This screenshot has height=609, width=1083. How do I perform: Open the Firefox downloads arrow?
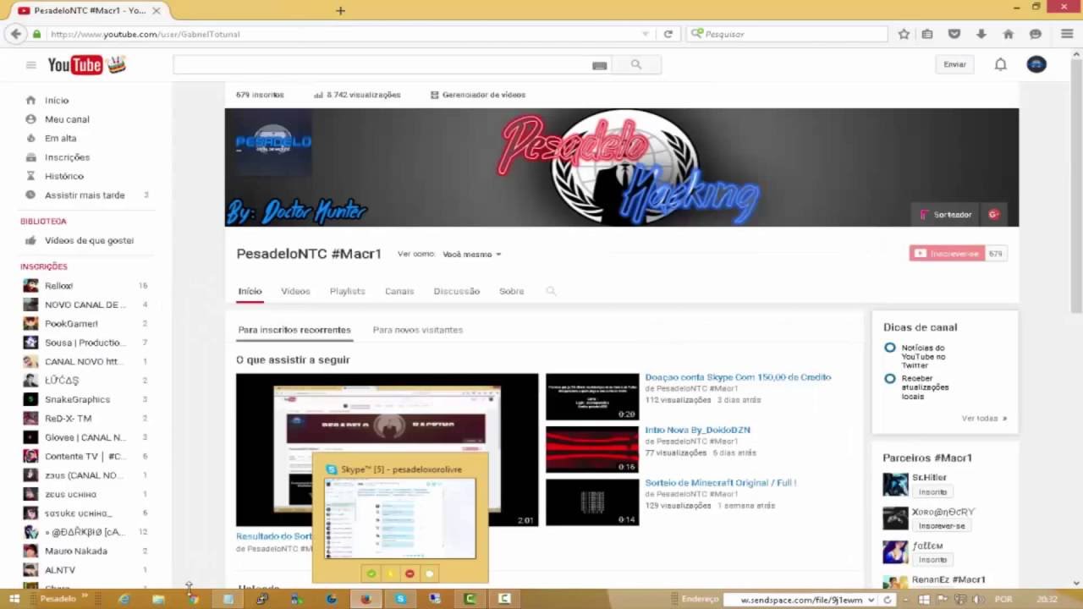[981, 34]
